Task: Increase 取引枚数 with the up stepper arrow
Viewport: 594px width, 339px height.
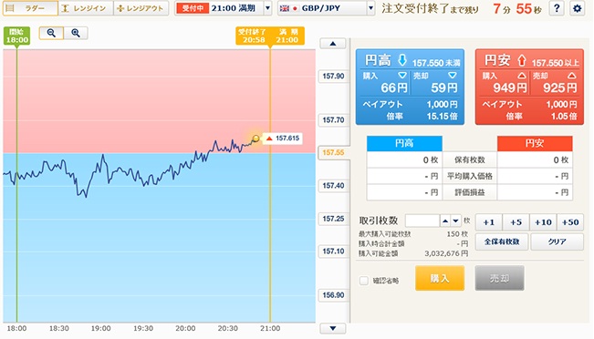Action: tap(445, 221)
